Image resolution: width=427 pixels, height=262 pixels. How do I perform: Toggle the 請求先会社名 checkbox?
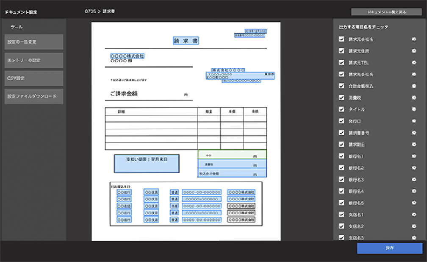point(341,74)
